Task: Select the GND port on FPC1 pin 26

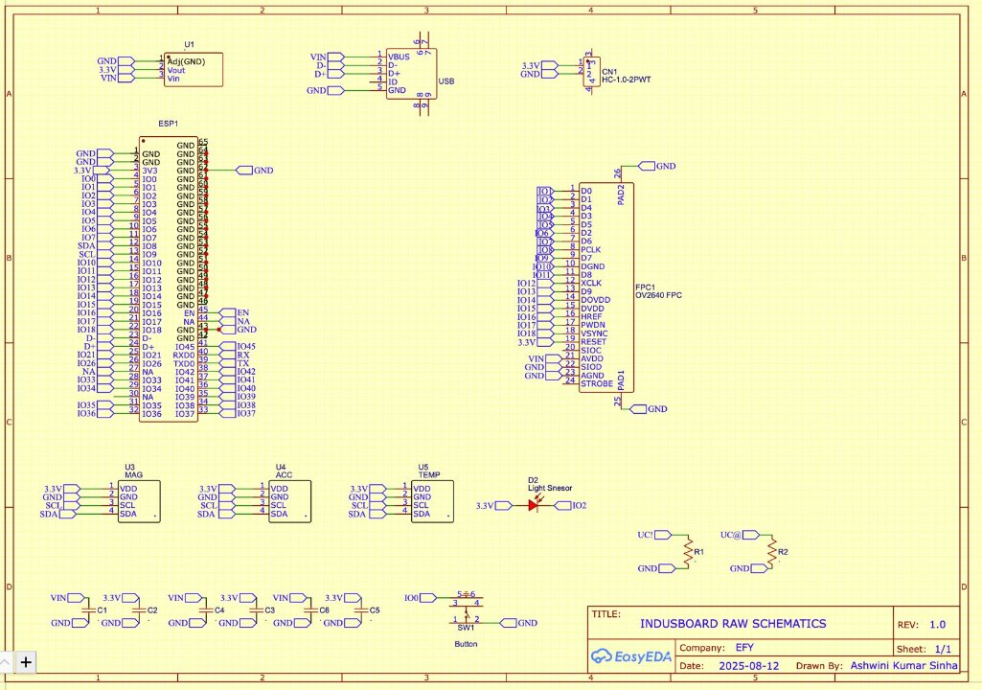Action: (x=657, y=166)
